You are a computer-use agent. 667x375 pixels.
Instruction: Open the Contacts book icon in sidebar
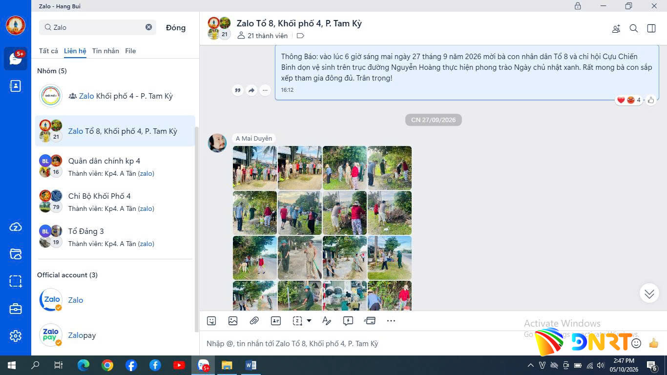(16, 86)
